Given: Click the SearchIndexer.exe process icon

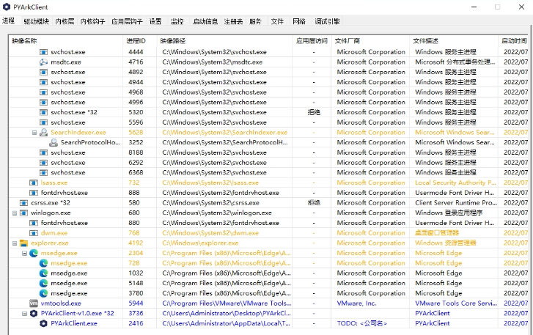Looking at the screenshot, I should (43, 133).
